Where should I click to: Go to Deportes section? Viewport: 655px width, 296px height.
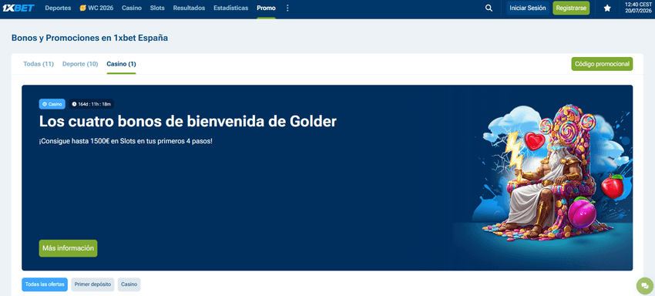(x=58, y=8)
